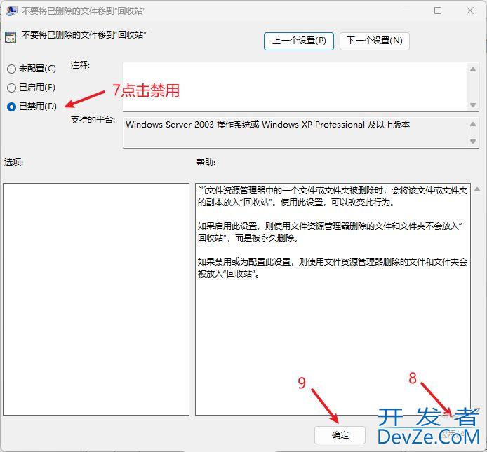
Task: Click the help paragraph starting 当文件资源管理器中
Action: [333, 196]
